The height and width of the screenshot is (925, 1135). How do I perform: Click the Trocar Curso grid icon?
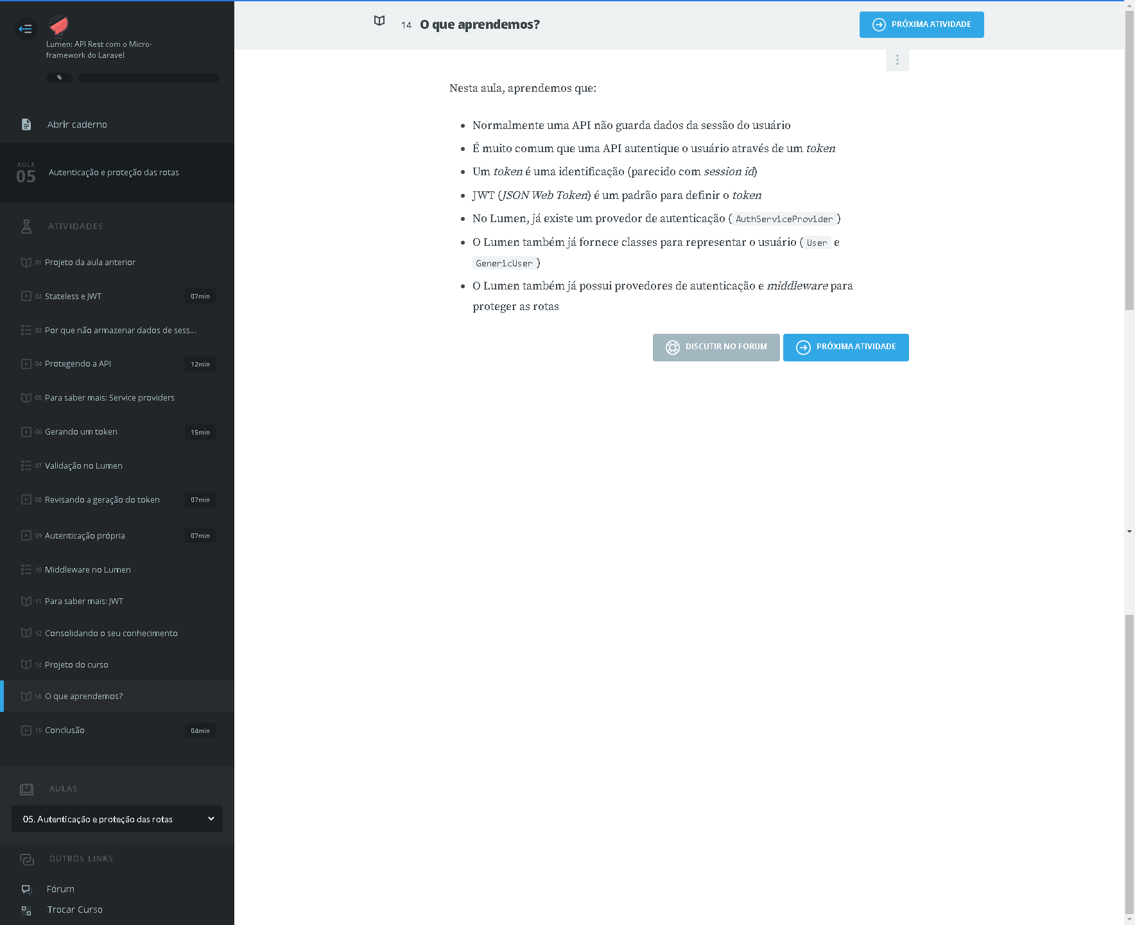tap(26, 910)
